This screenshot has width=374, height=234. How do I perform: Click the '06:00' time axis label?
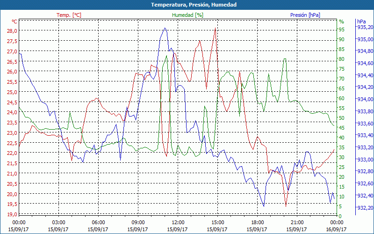click(98, 223)
